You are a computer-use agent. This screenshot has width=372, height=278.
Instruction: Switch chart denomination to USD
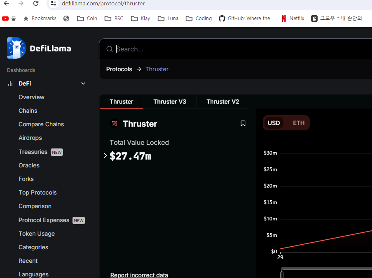pyautogui.click(x=274, y=123)
